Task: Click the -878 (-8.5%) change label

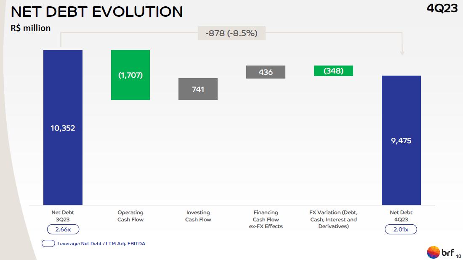Action: [x=231, y=33]
